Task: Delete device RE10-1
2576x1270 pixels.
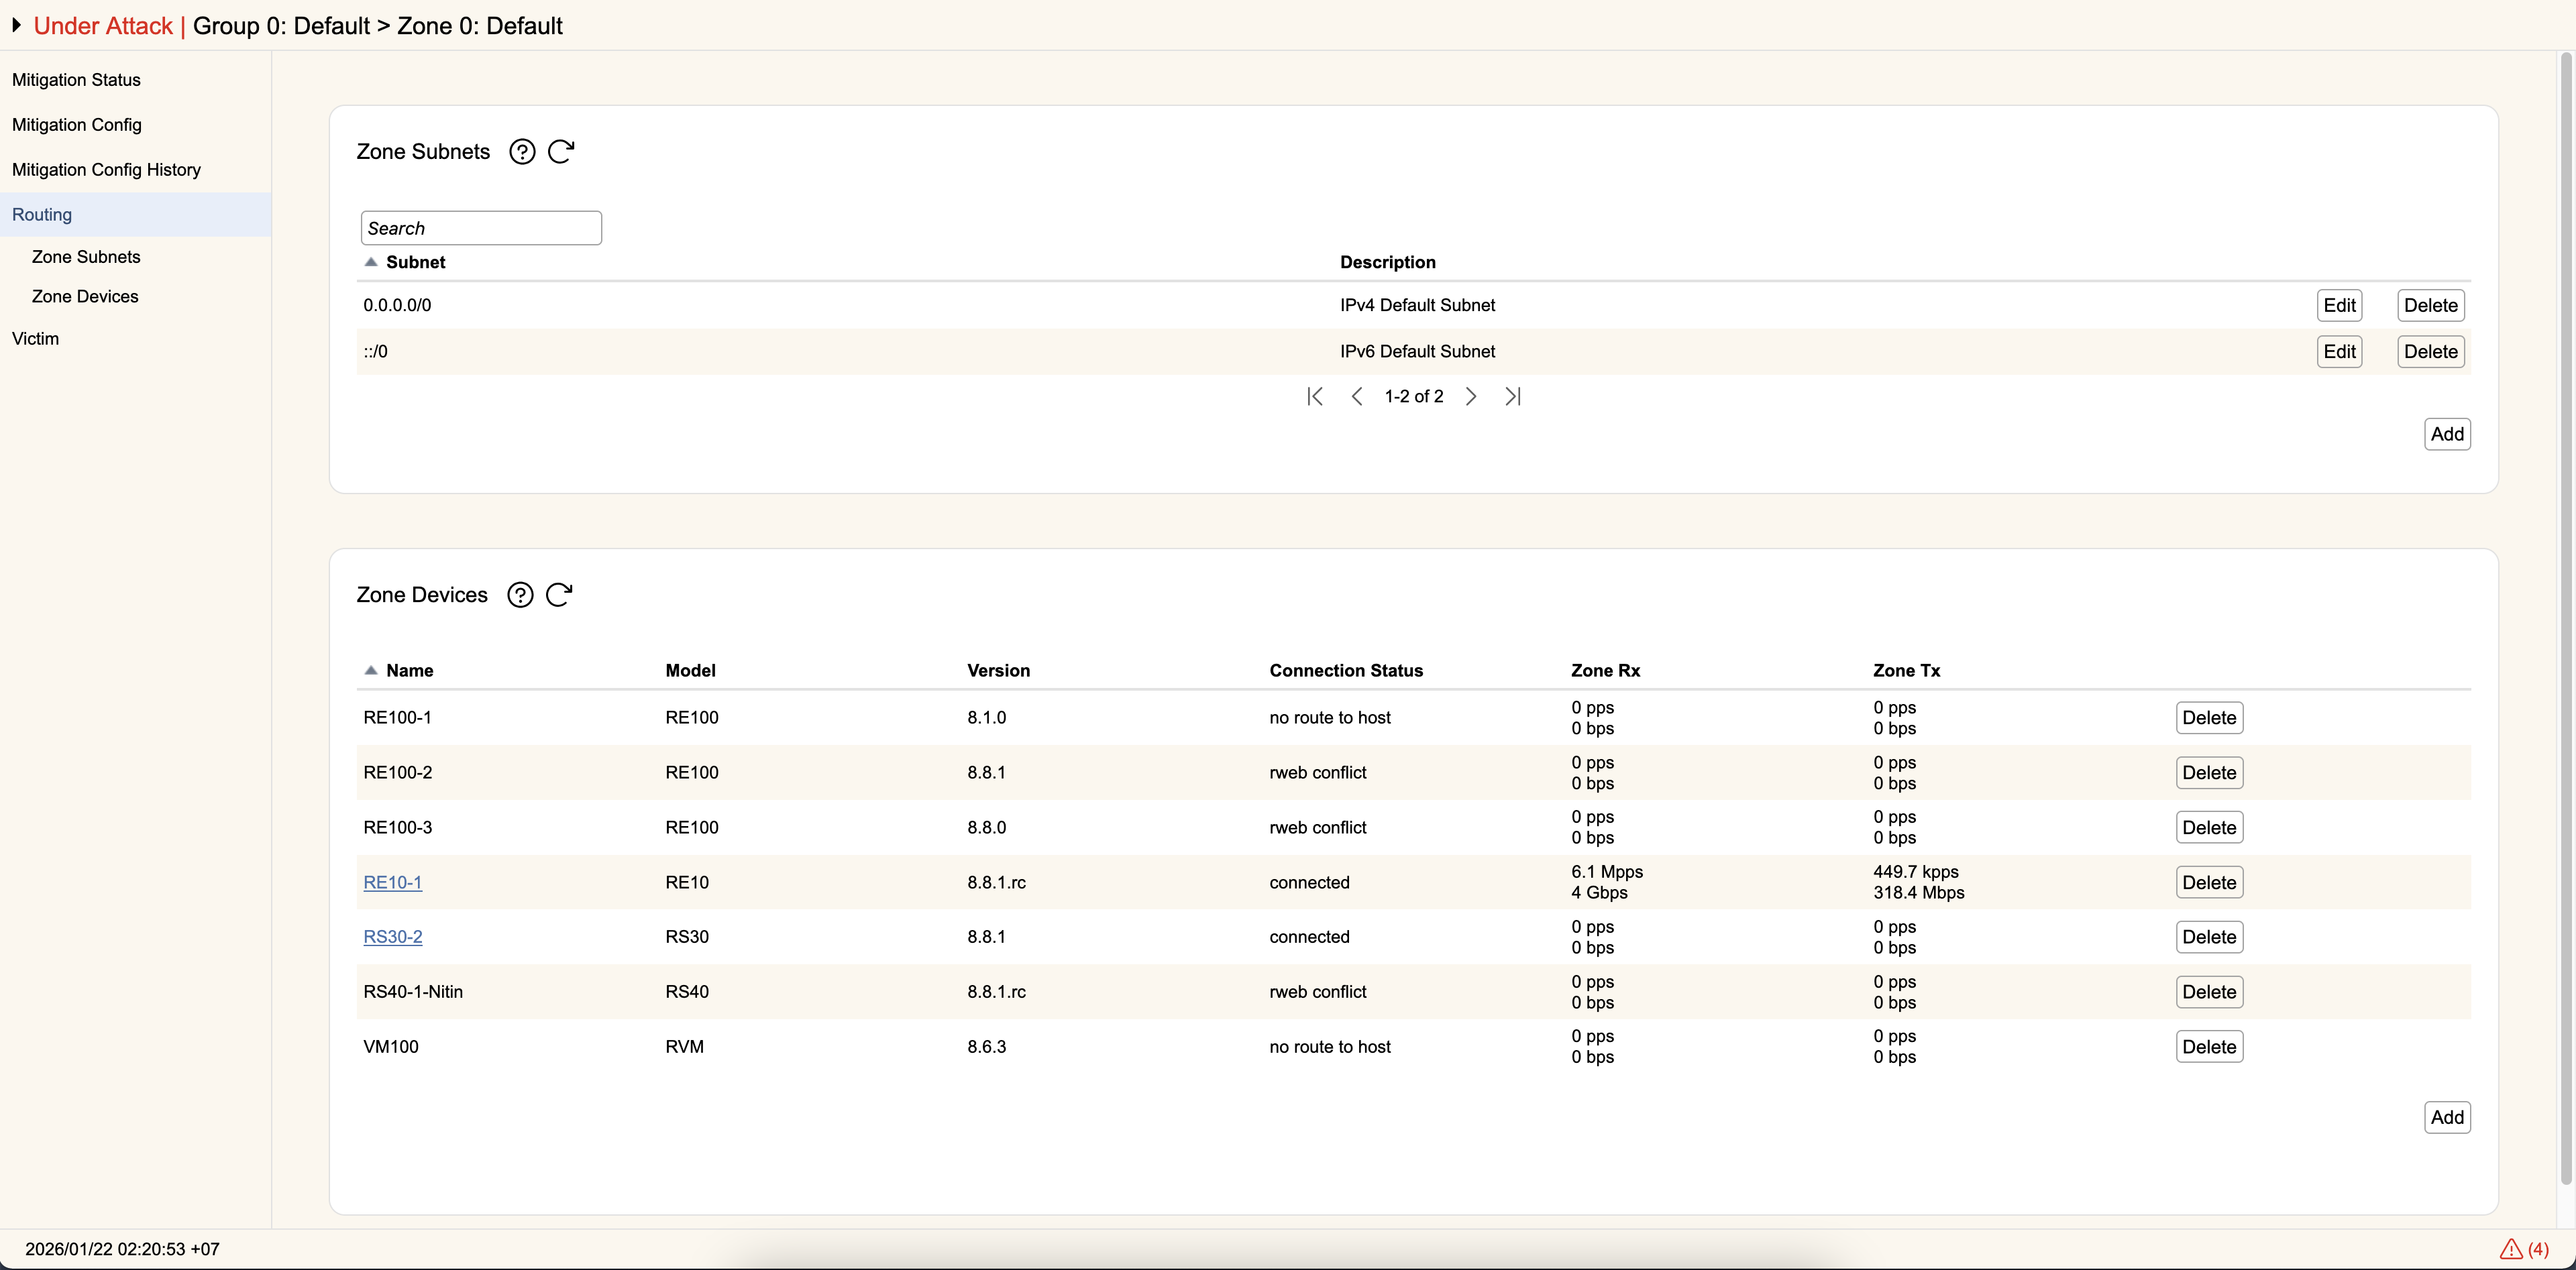Action: tap(2209, 883)
